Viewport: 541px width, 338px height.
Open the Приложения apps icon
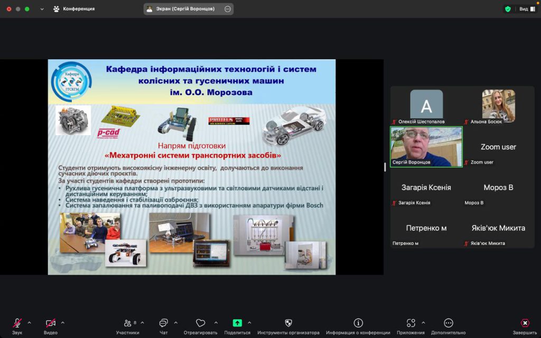point(411,323)
